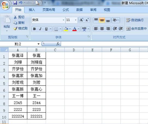Select cell containing 2345
The image size is (148, 124).
coord(18,103)
